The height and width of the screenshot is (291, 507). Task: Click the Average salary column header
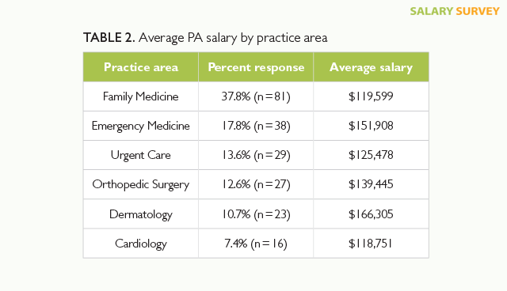tap(371, 67)
